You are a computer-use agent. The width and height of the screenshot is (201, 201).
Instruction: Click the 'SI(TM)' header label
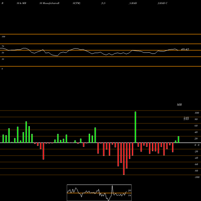76,3
